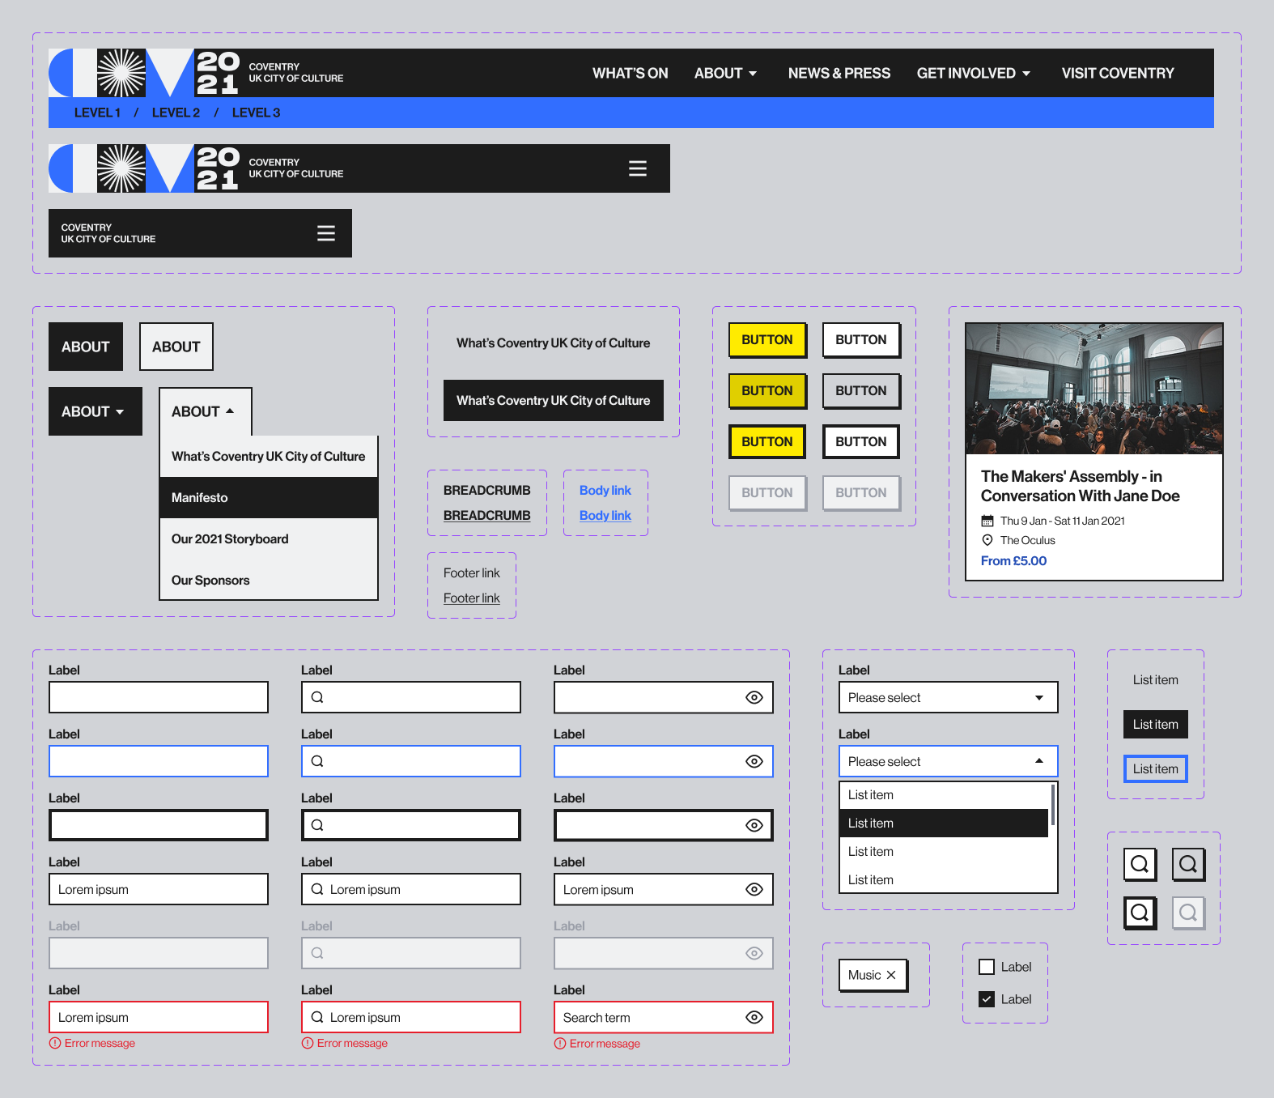The height and width of the screenshot is (1098, 1274).
Task: Click the underlined Footer link
Action: pyautogui.click(x=471, y=598)
